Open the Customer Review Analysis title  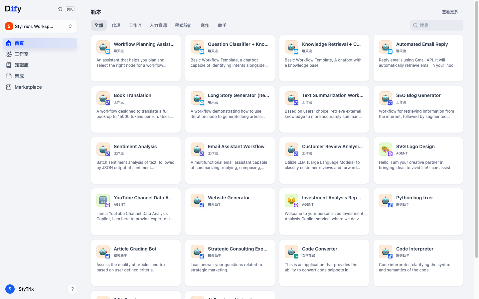tap(332, 147)
